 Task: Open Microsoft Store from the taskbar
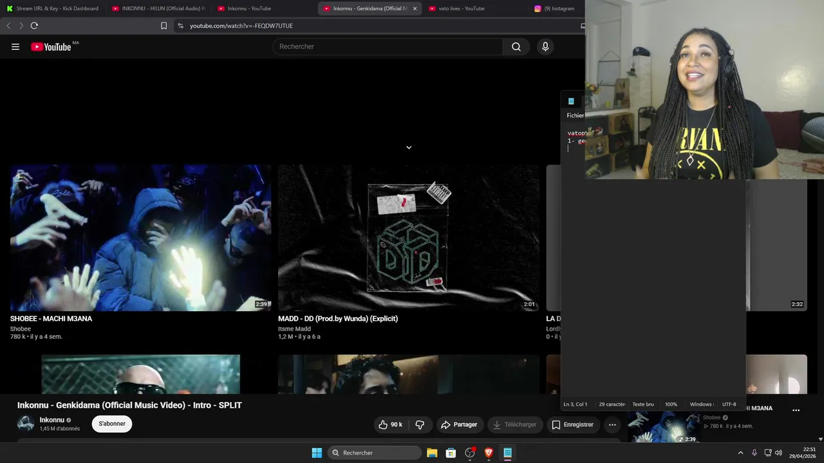(x=451, y=453)
